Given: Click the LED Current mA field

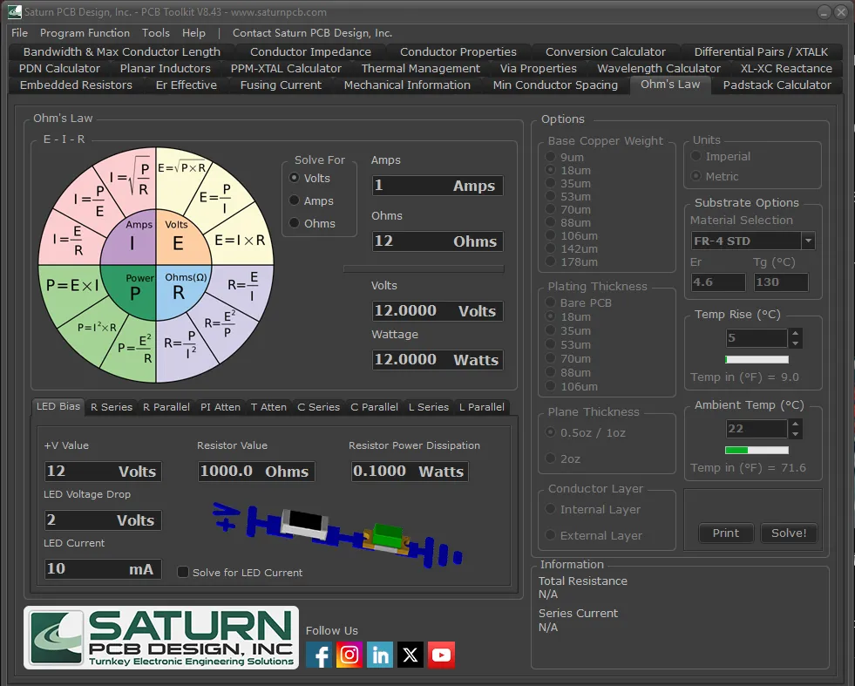Looking at the screenshot, I should 103,568.
